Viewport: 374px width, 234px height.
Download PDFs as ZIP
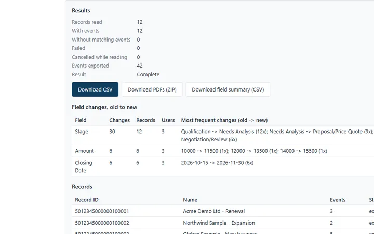coord(152,89)
